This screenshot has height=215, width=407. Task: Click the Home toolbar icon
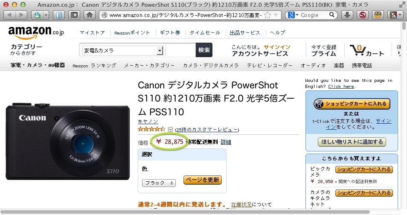[90, 15]
